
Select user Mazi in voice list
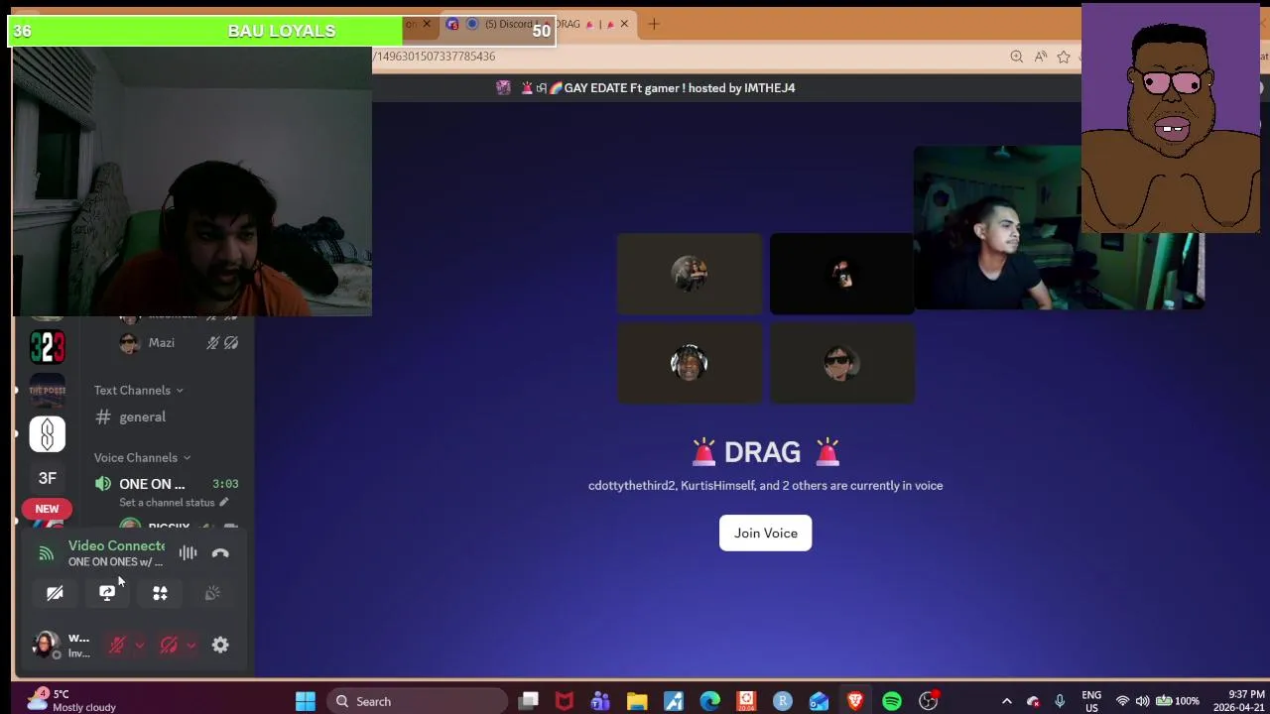[x=161, y=343]
